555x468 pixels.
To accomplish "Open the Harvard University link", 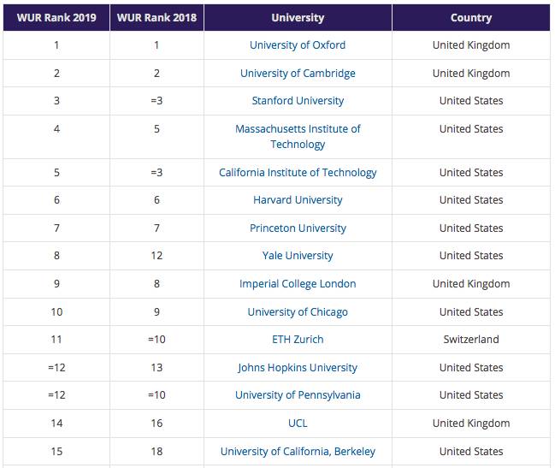I will coord(298,200).
